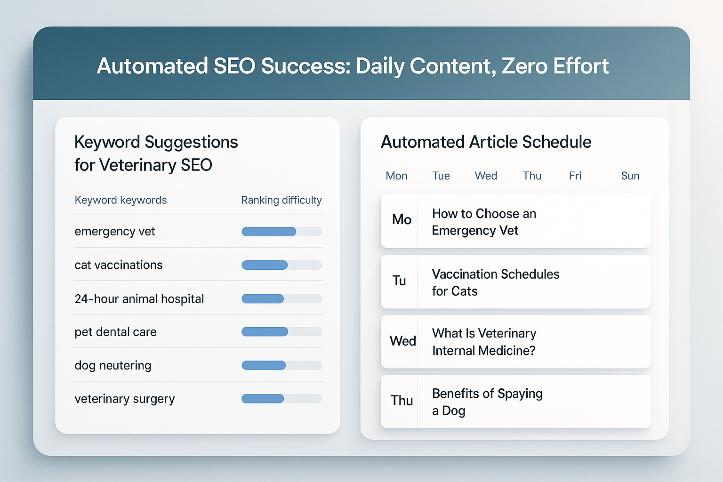Screen dimensions: 723x482
Task: Open the How to Choose an Emergency Vet article
Action: pyautogui.click(x=515, y=221)
